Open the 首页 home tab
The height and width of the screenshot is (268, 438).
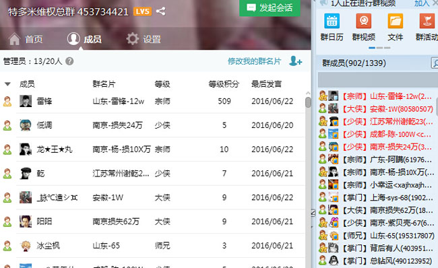point(26,39)
